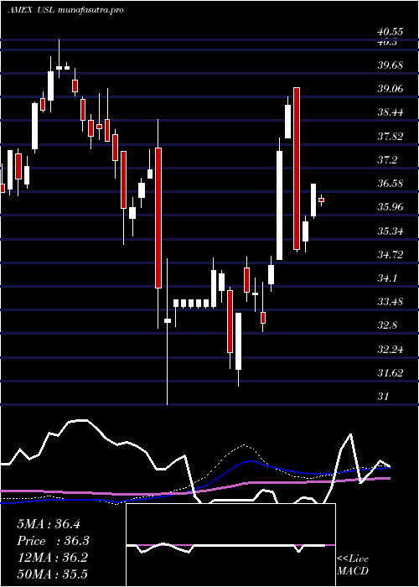The width and height of the screenshot is (419, 587).
Task: Click the 34.72 price axis label
Action: tap(391, 255)
